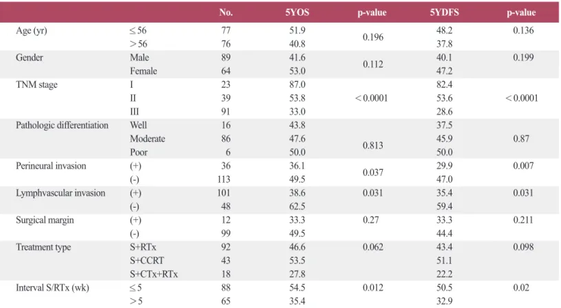Image resolution: width=561 pixels, height=308 pixels.
Task: Click the Surgical margin label
Action: 45,220
